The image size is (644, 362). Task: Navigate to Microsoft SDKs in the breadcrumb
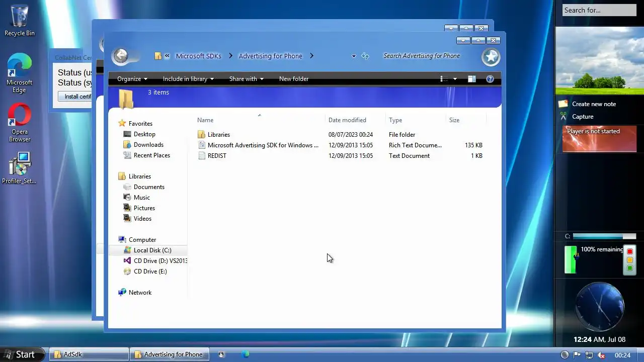[x=198, y=56]
